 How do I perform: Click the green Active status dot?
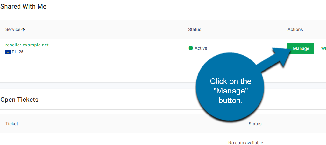(x=191, y=48)
